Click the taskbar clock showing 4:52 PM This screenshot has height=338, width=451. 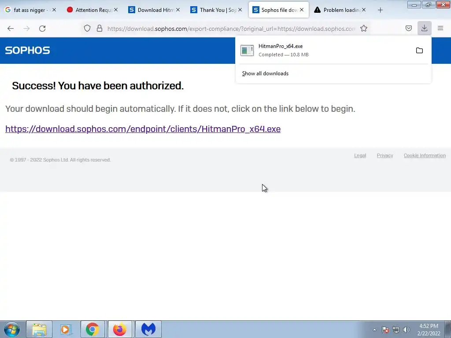(429, 330)
